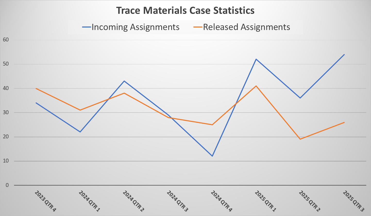The width and height of the screenshot is (371, 216).
Task: Select the '2024 QTR 2' category label
Action: [x=133, y=201]
